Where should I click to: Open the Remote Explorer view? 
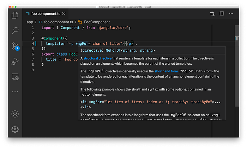tap(15, 77)
